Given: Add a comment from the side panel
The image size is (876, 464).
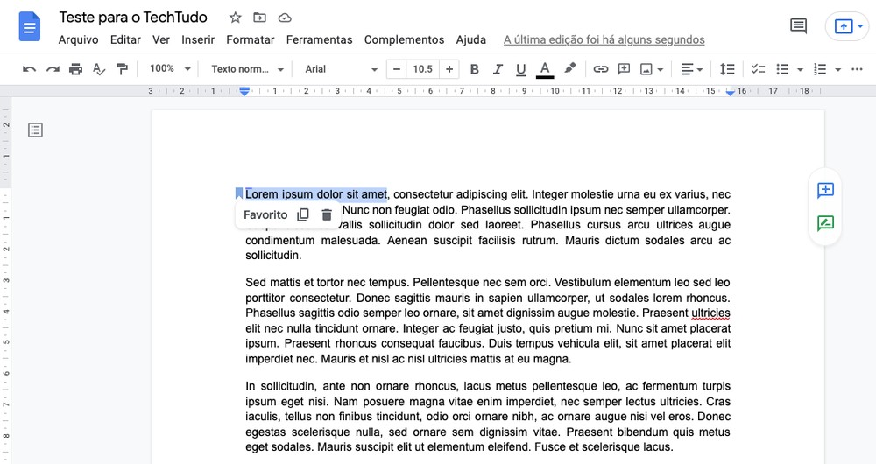Looking at the screenshot, I should (x=825, y=190).
